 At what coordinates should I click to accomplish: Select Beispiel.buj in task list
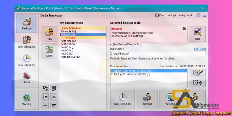[x=83, y=35]
